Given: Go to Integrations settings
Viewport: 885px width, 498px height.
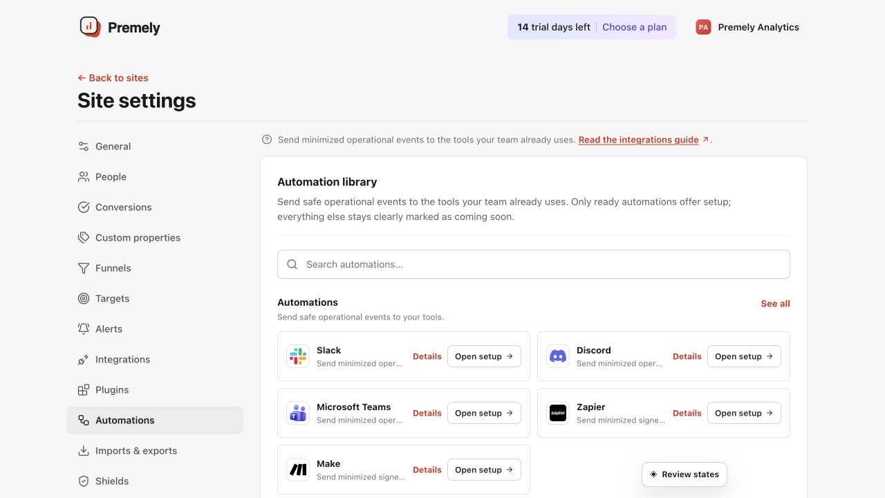Looking at the screenshot, I should (x=155, y=360).
